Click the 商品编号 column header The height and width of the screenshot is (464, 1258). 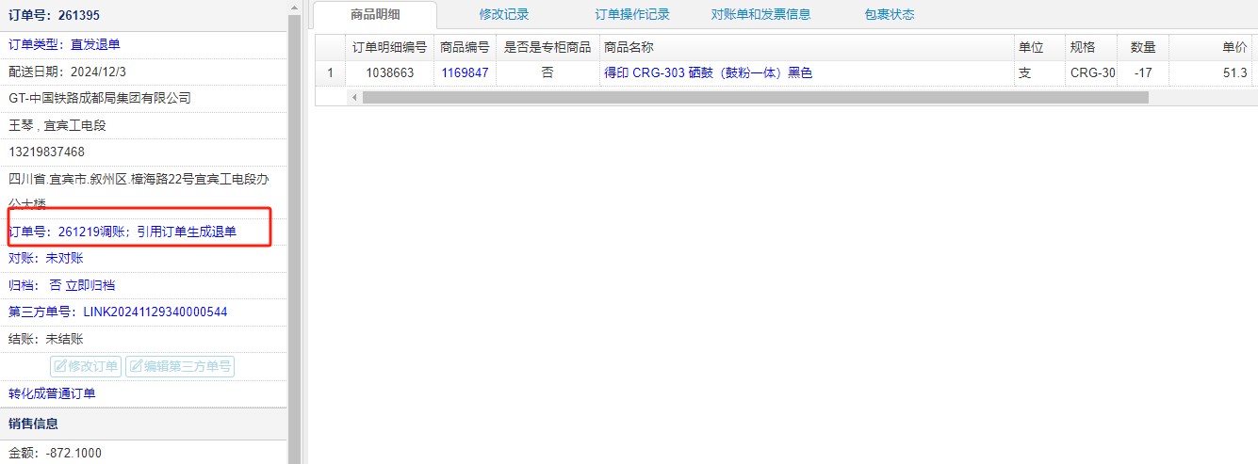465,47
